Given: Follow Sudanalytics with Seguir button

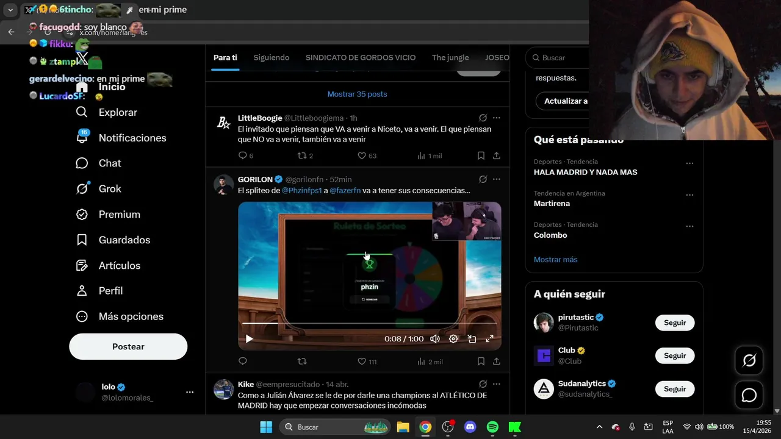Looking at the screenshot, I should [x=675, y=388].
